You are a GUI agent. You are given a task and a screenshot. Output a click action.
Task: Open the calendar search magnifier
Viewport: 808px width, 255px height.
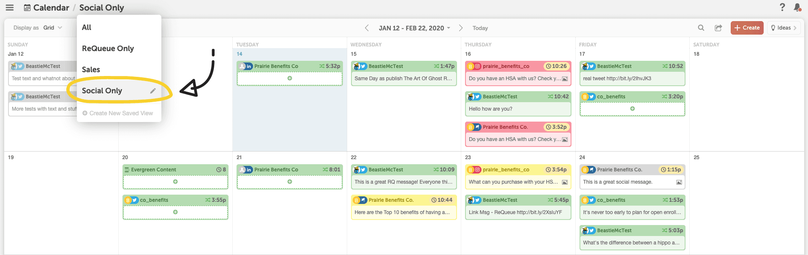pyautogui.click(x=701, y=28)
